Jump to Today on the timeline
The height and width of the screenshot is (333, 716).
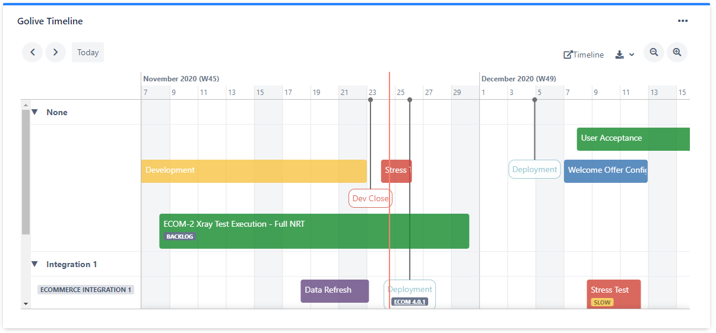(88, 52)
